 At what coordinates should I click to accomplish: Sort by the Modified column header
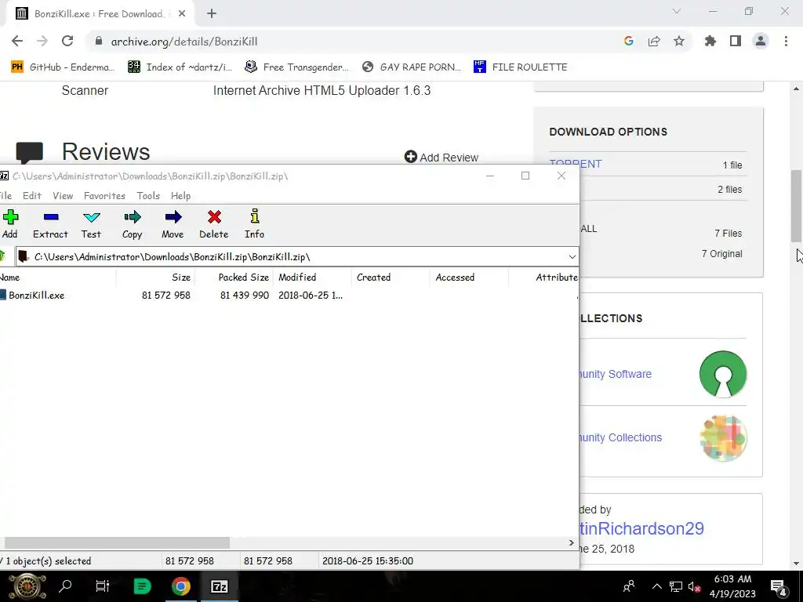312,277
